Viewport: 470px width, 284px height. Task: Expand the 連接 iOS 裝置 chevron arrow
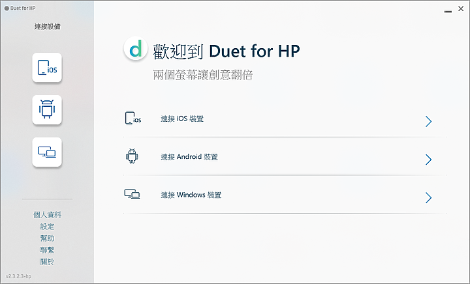coord(428,121)
